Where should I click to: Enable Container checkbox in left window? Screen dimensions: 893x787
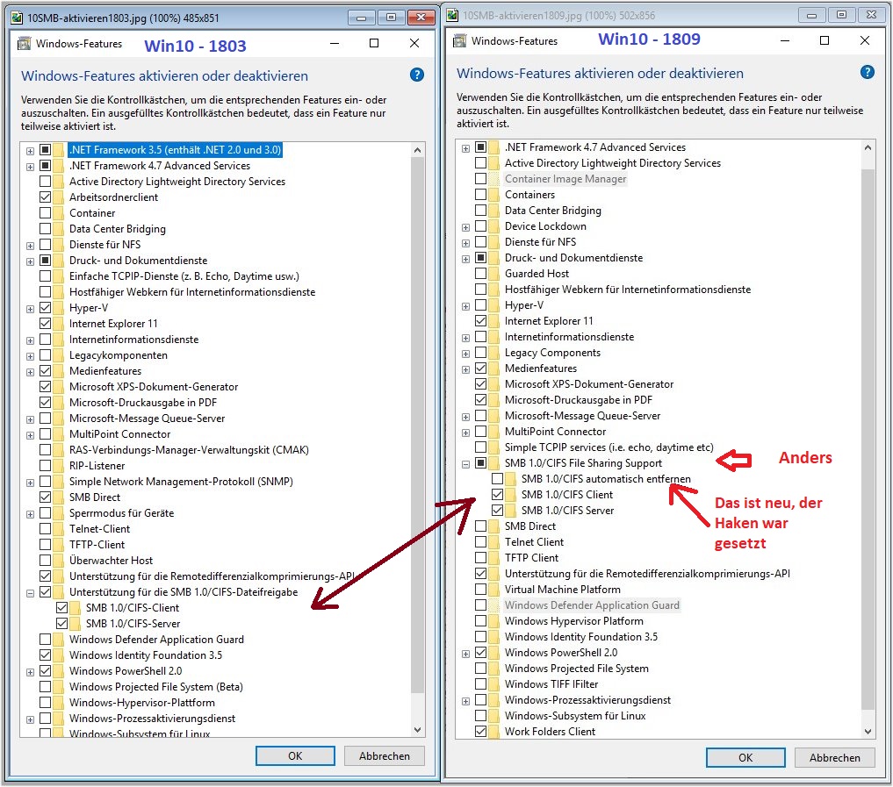click(45, 213)
